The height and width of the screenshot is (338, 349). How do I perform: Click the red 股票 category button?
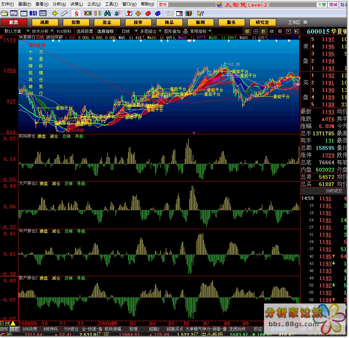click(x=13, y=22)
